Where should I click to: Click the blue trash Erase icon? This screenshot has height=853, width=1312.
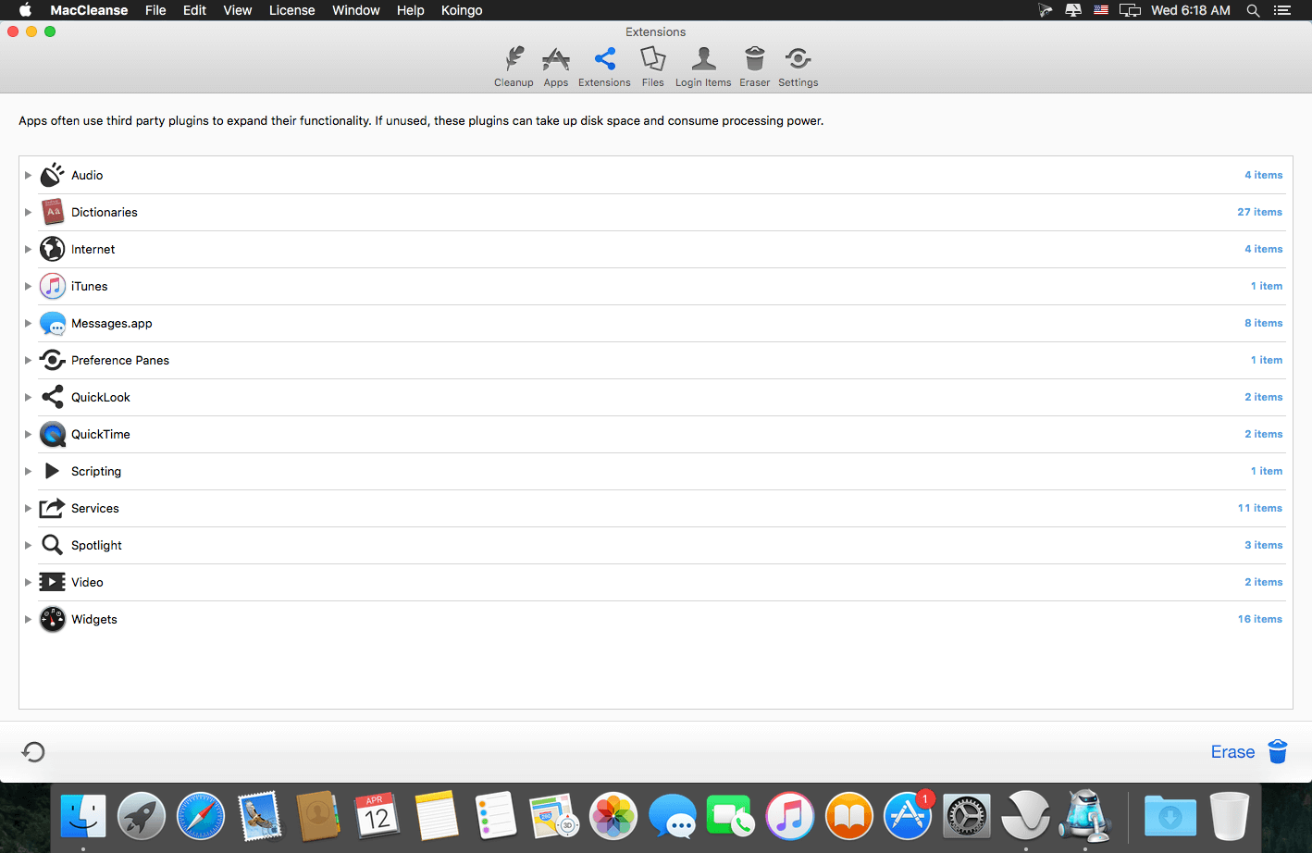1278,752
